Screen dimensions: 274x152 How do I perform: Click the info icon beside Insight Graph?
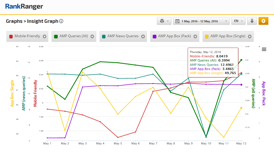pyautogui.click(x=61, y=21)
